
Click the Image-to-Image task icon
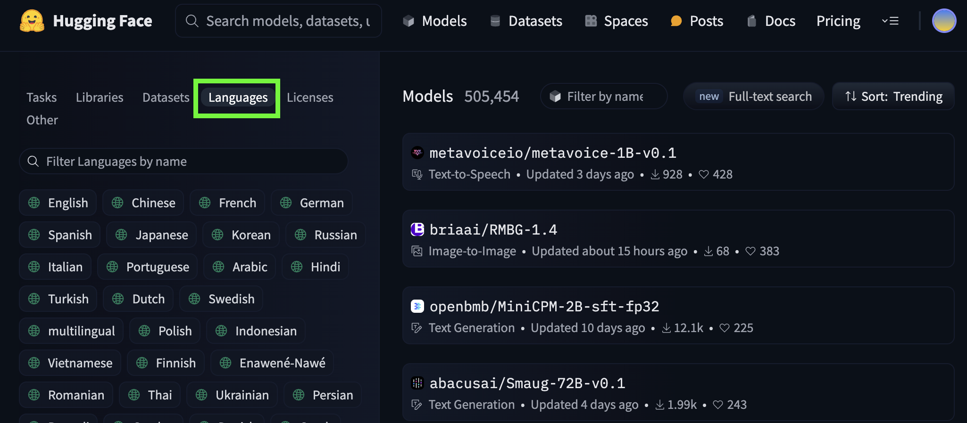[x=417, y=251]
